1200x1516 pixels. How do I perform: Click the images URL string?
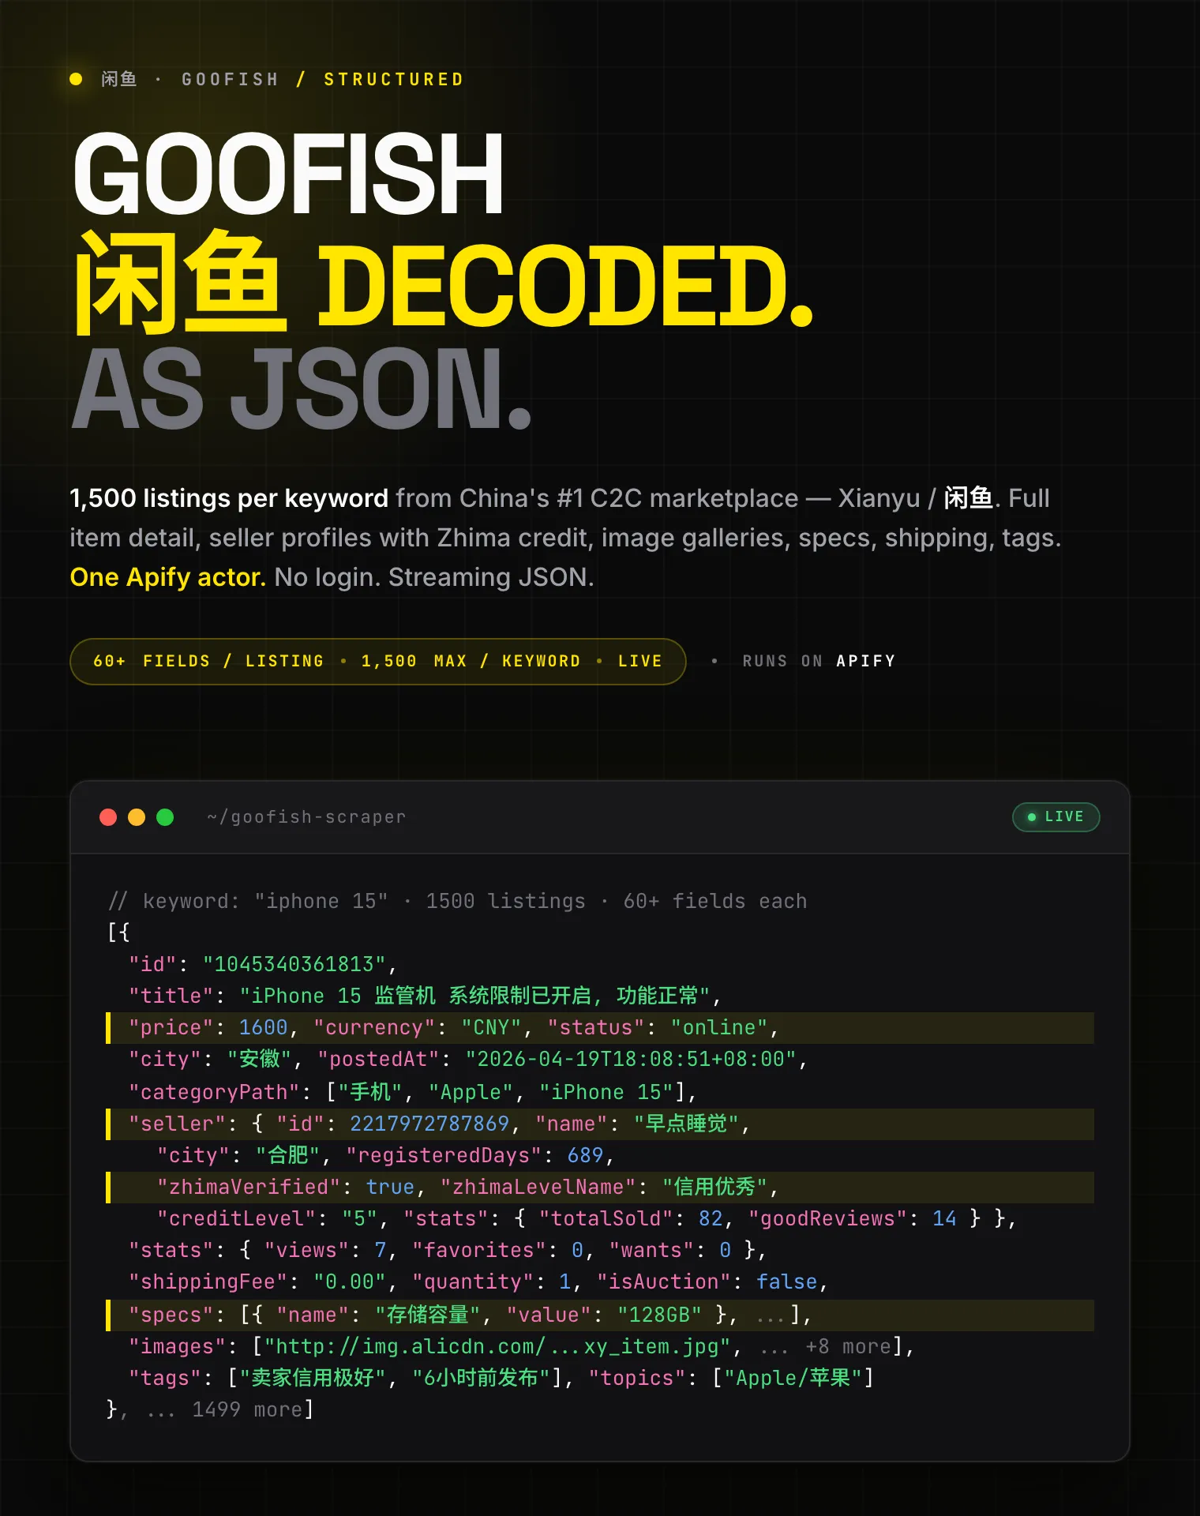[498, 1346]
